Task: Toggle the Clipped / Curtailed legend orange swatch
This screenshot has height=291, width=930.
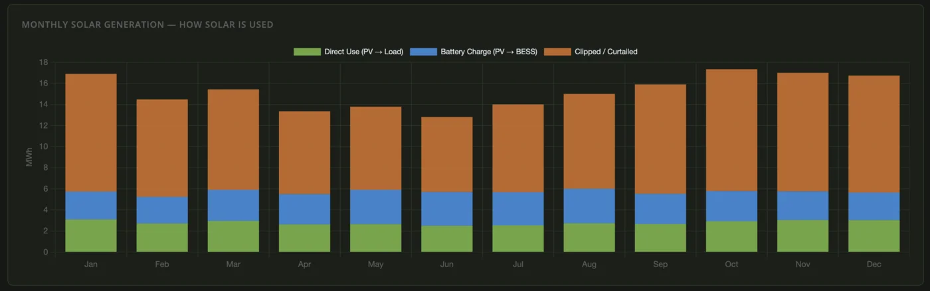Action: pos(557,52)
